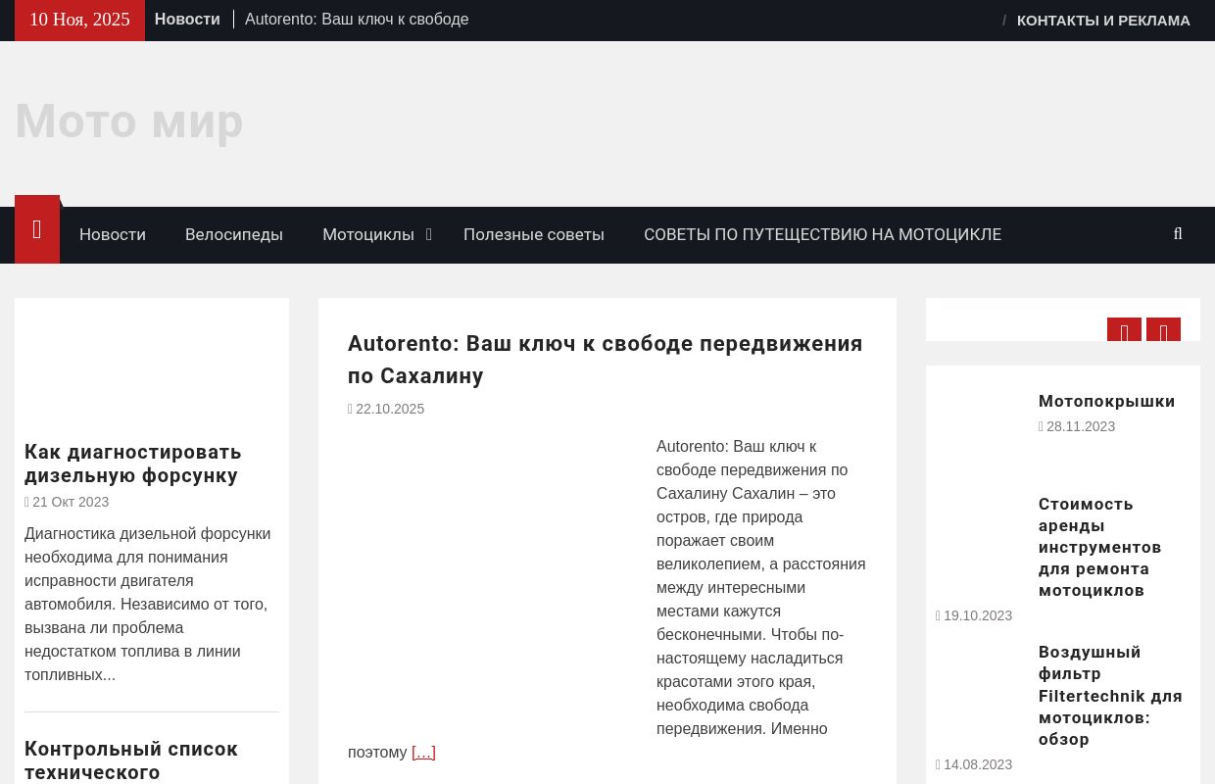Open Воздушный фильтр Filtertechnik article
The image size is (1215, 784).
click(x=1109, y=696)
